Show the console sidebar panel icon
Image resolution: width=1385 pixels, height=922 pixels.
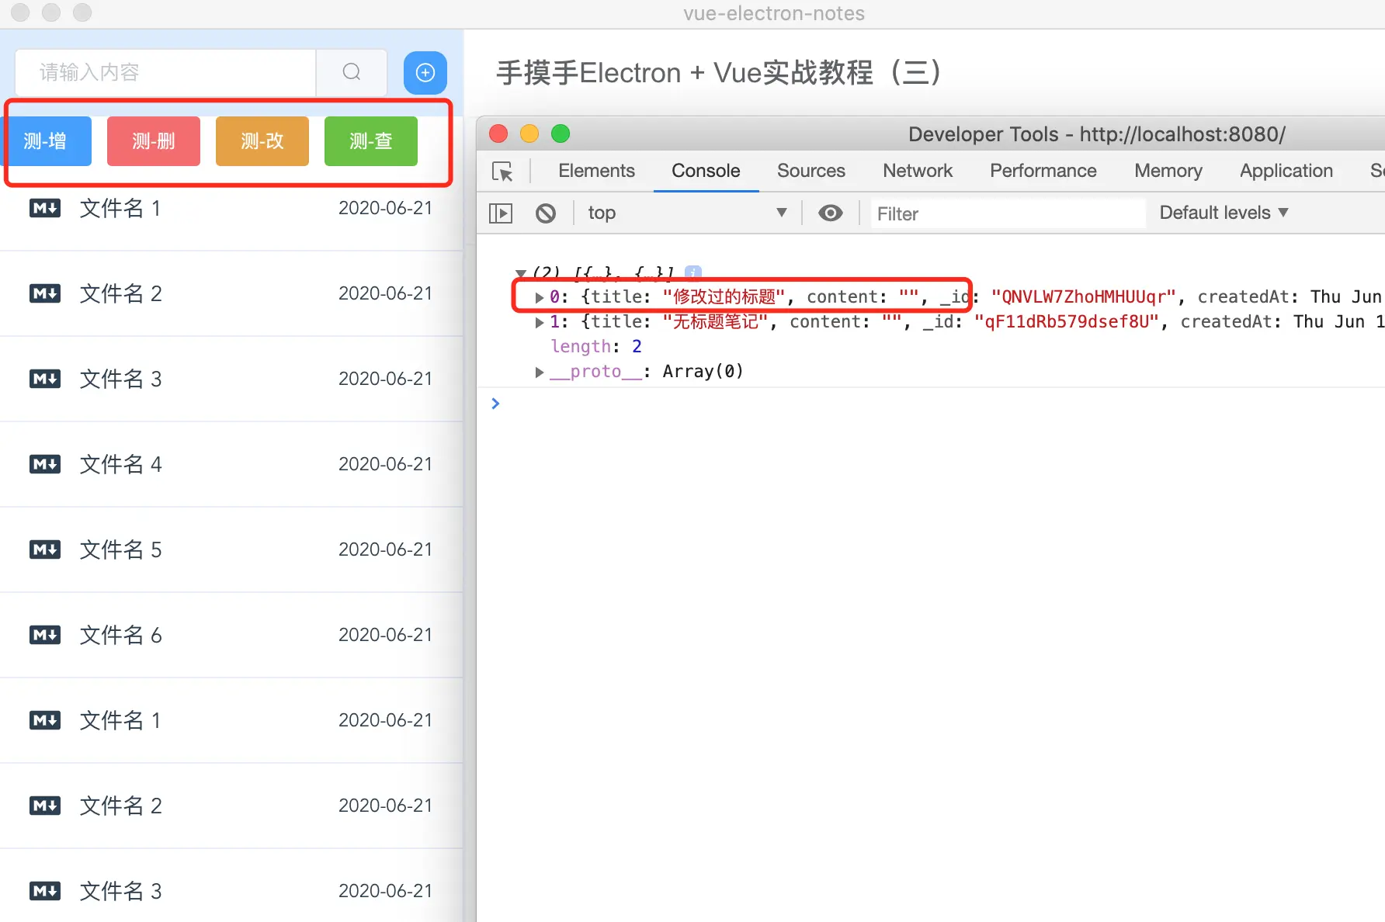501,213
